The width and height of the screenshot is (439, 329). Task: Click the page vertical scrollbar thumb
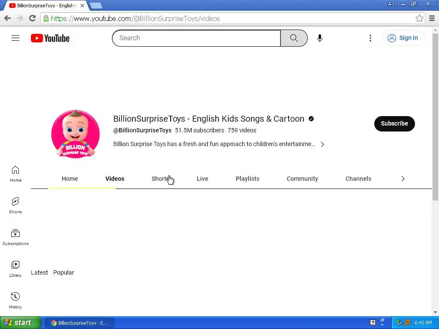tap(435, 117)
